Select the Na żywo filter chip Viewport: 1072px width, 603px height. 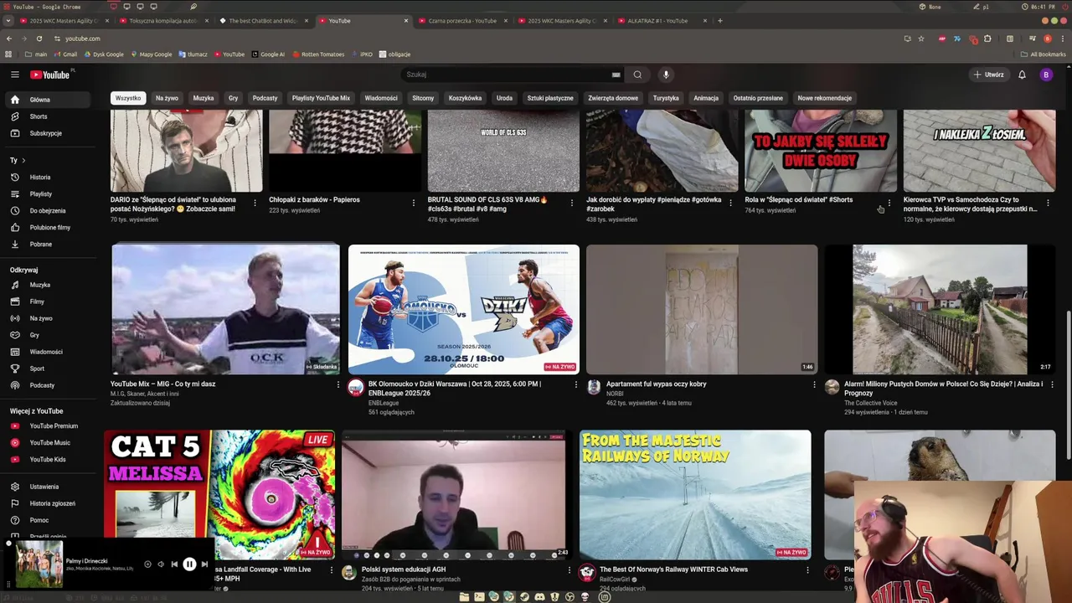coord(167,98)
